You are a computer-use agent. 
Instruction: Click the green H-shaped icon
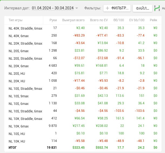pyautogui.click(x=157, y=8)
